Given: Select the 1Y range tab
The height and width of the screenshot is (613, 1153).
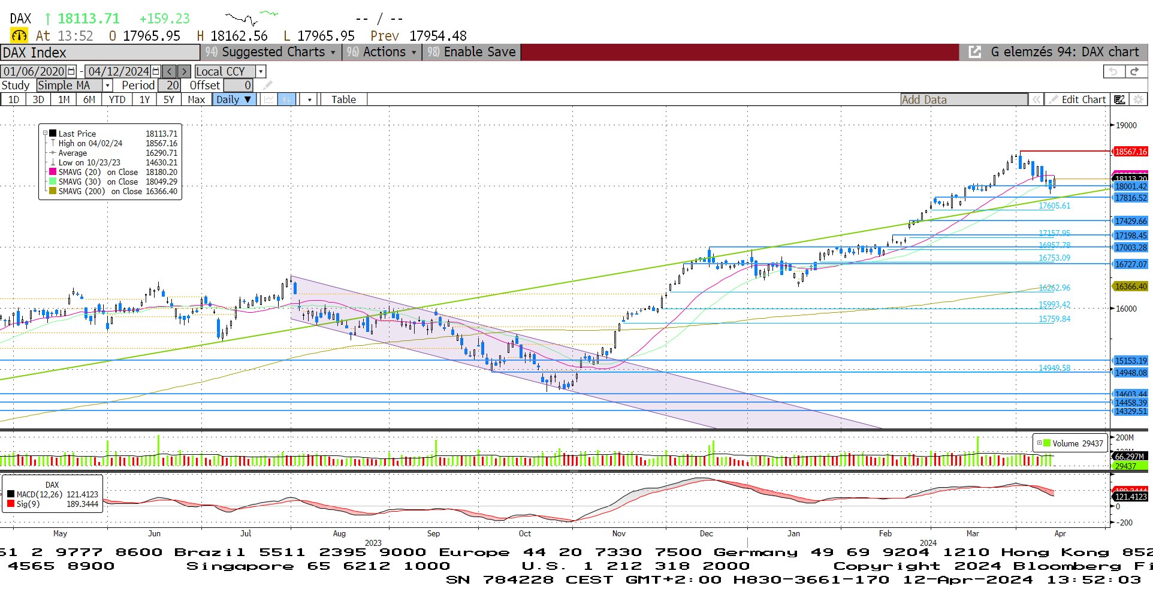Looking at the screenshot, I should point(144,99).
